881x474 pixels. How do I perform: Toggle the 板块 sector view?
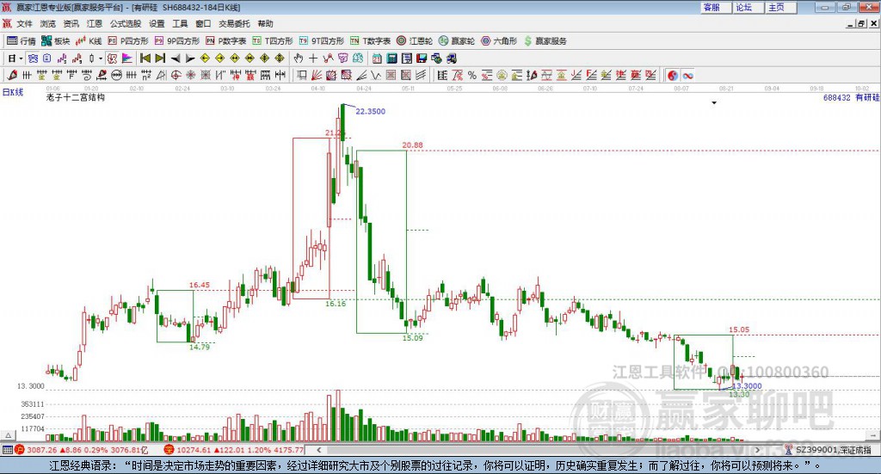(x=56, y=40)
